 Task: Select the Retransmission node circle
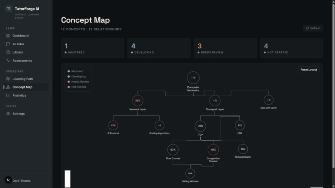[243, 149]
